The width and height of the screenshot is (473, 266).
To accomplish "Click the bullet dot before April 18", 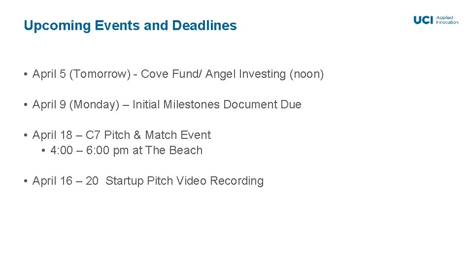I will [x=25, y=135].
